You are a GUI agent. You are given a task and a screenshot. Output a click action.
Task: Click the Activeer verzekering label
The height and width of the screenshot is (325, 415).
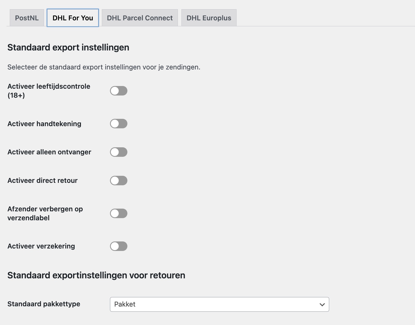tap(41, 246)
